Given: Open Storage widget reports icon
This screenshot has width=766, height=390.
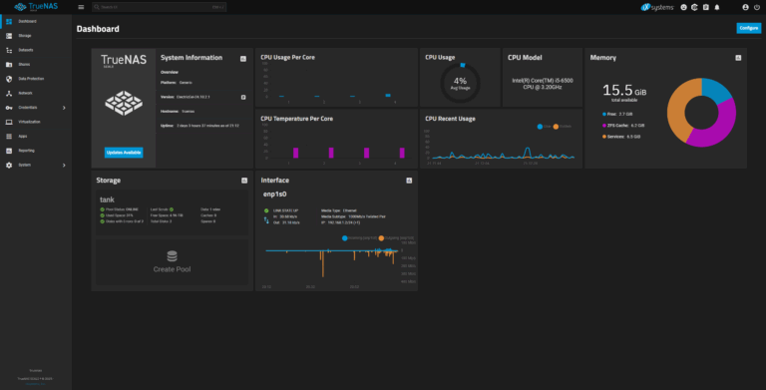Looking at the screenshot, I should [x=244, y=181].
